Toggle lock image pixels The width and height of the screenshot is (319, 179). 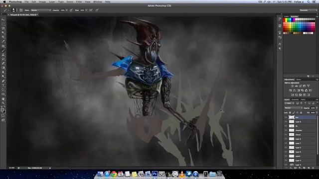[294, 113]
